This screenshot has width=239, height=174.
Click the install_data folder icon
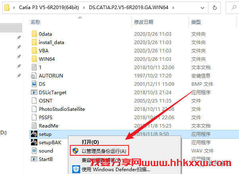(x=34, y=42)
